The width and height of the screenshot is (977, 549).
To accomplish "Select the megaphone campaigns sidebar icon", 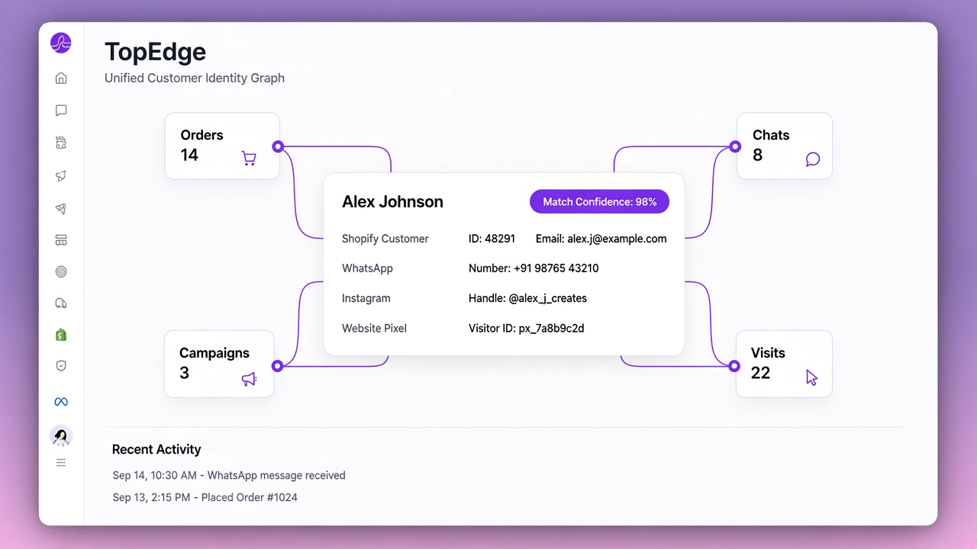I will coord(61,176).
